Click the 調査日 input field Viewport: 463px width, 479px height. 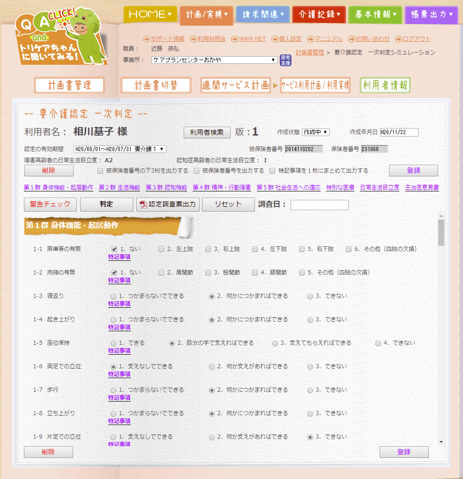319,205
